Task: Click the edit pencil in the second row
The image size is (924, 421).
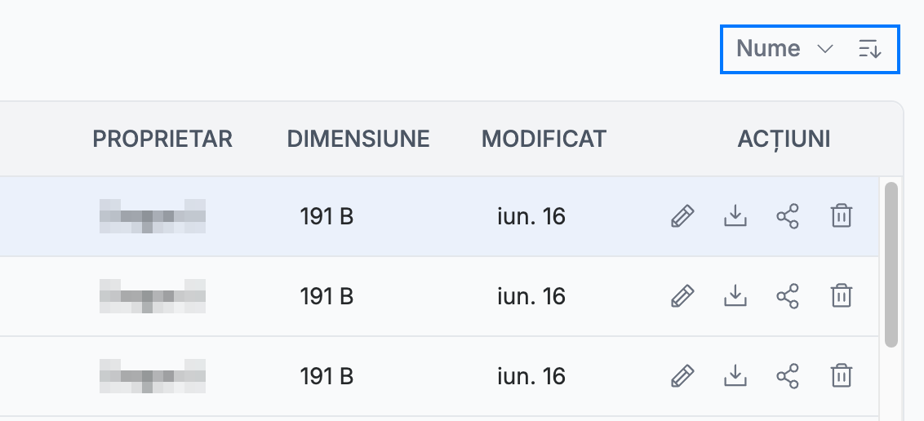Action: tap(682, 295)
